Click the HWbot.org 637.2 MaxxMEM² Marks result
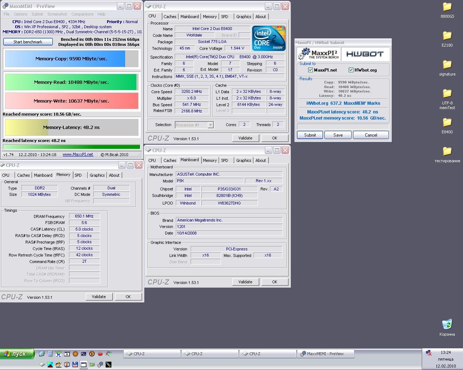The height and width of the screenshot is (370, 463). pos(343,103)
